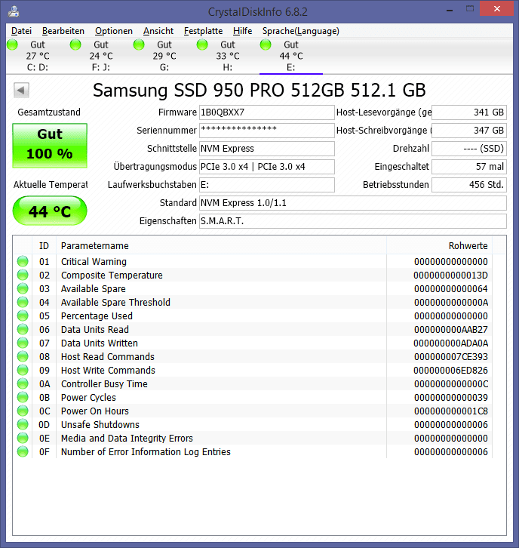Click the Host-Schreibvorgänge value 347 GB
This screenshot has width=519, height=548.
point(469,131)
